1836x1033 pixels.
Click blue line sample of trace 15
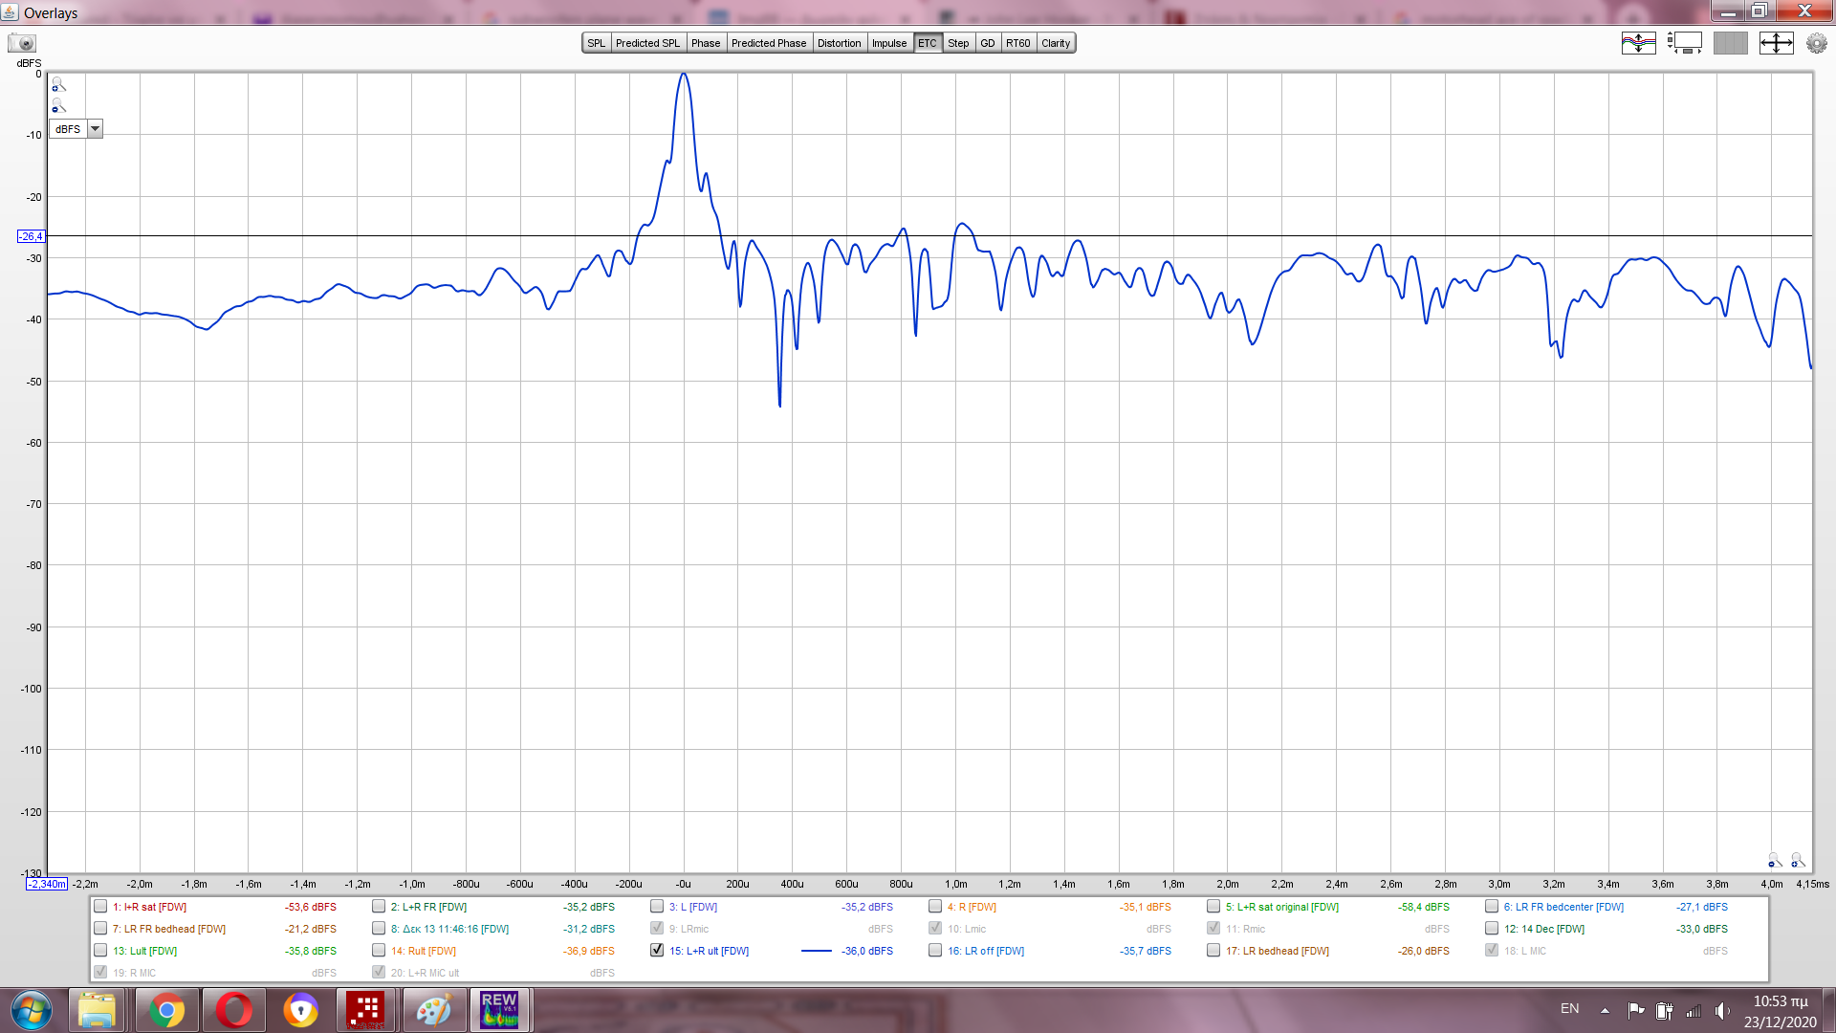[816, 951]
